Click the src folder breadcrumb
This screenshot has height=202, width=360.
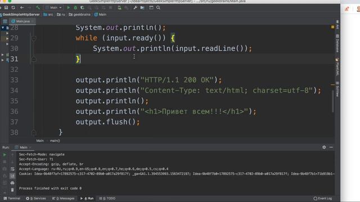pyautogui.click(x=48, y=15)
